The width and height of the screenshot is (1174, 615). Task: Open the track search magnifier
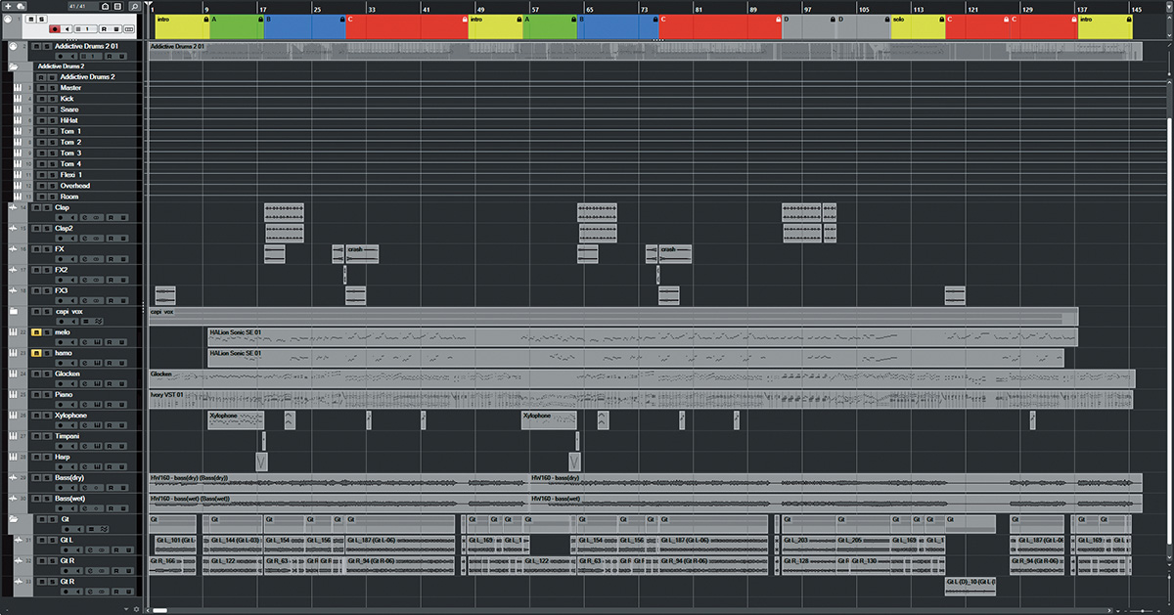[135, 6]
